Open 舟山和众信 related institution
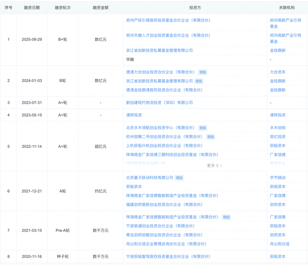Screen dimensions: 308x265 [x=279, y=244]
